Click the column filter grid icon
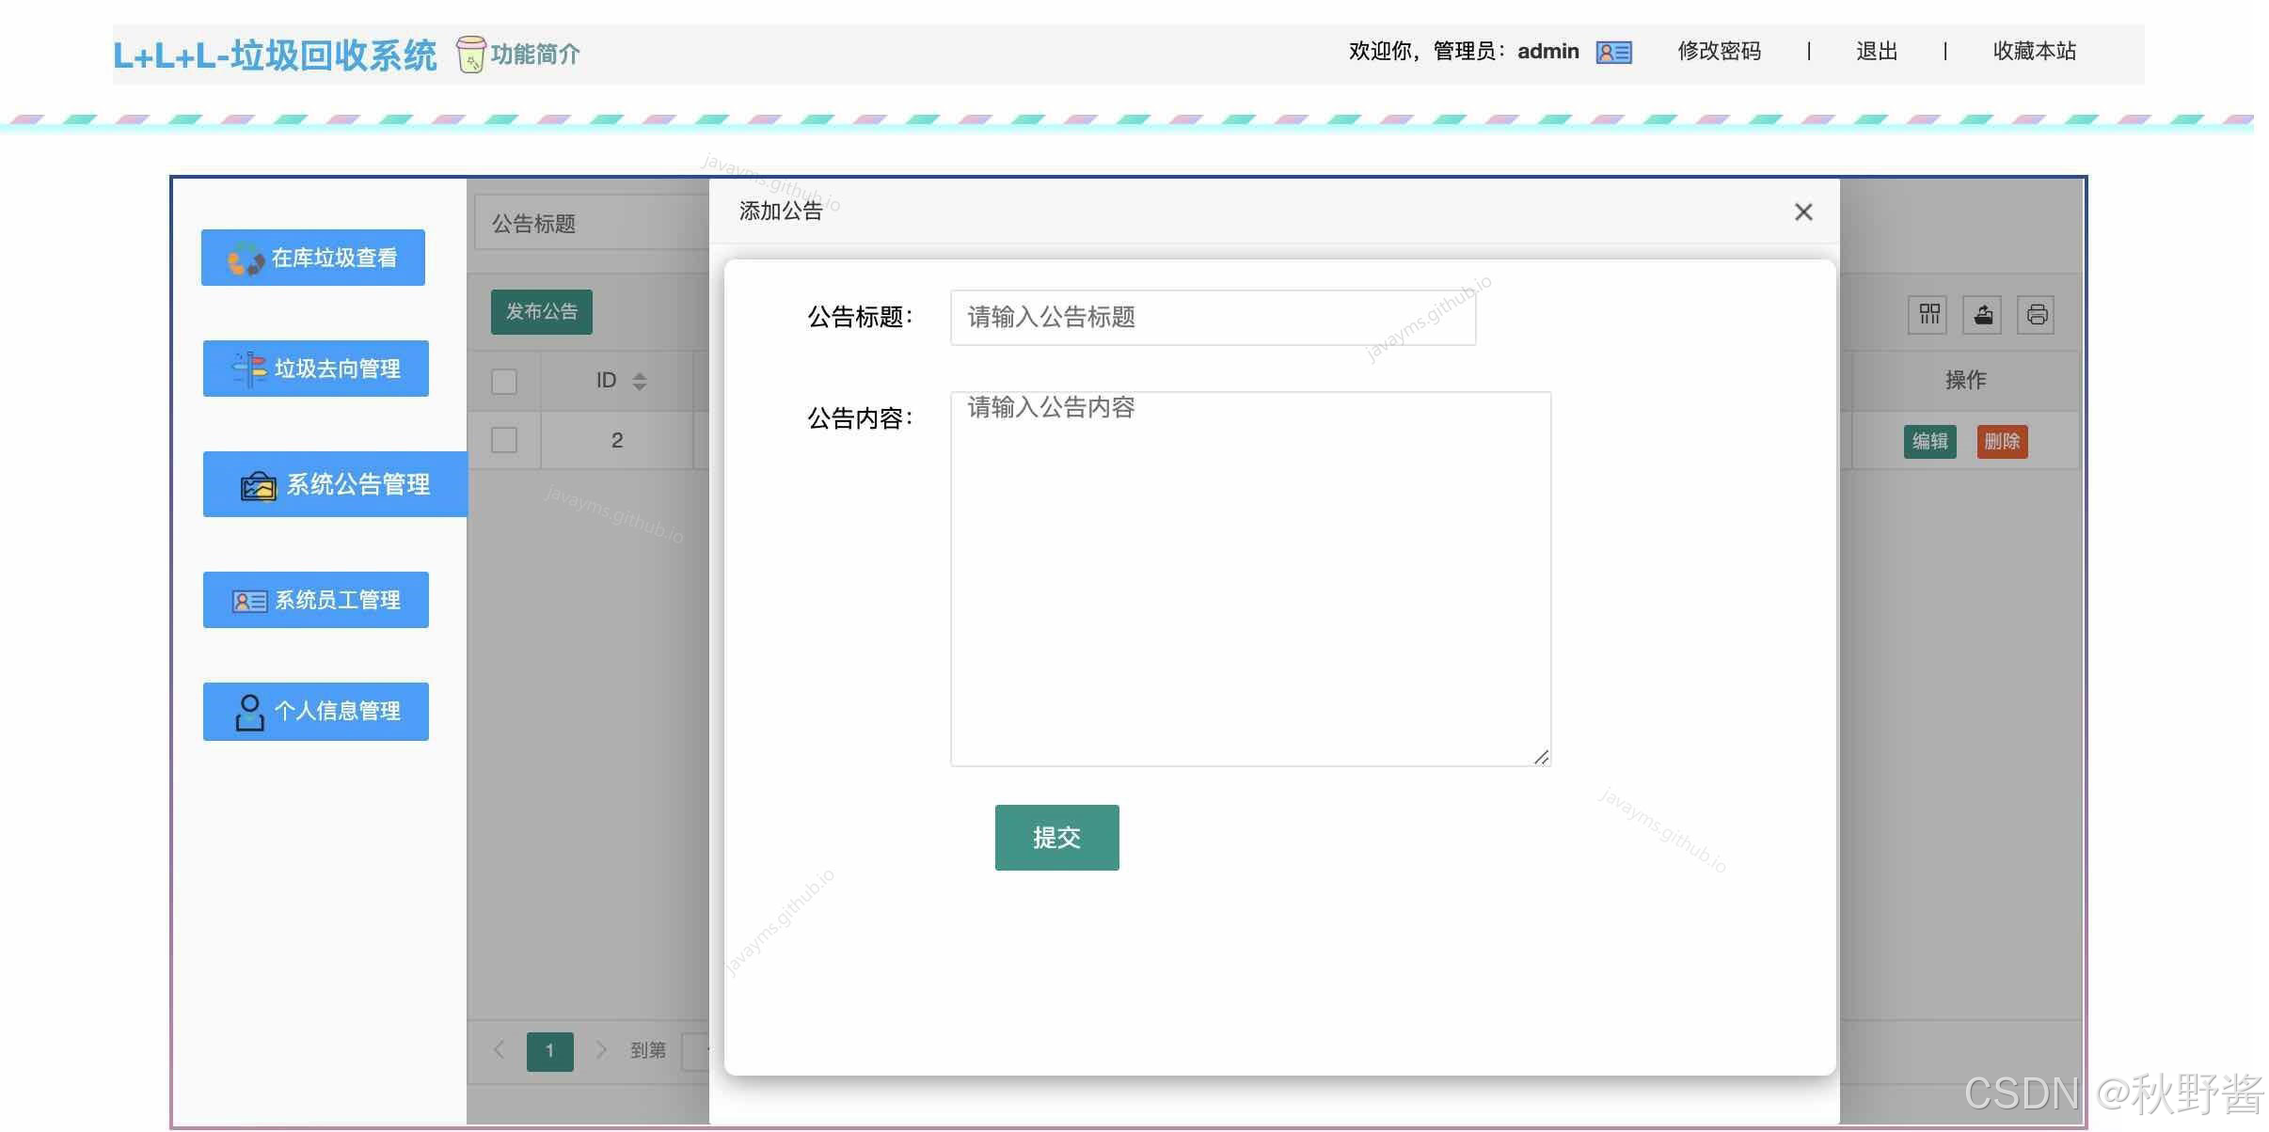The image size is (2269, 1132). point(1929,315)
